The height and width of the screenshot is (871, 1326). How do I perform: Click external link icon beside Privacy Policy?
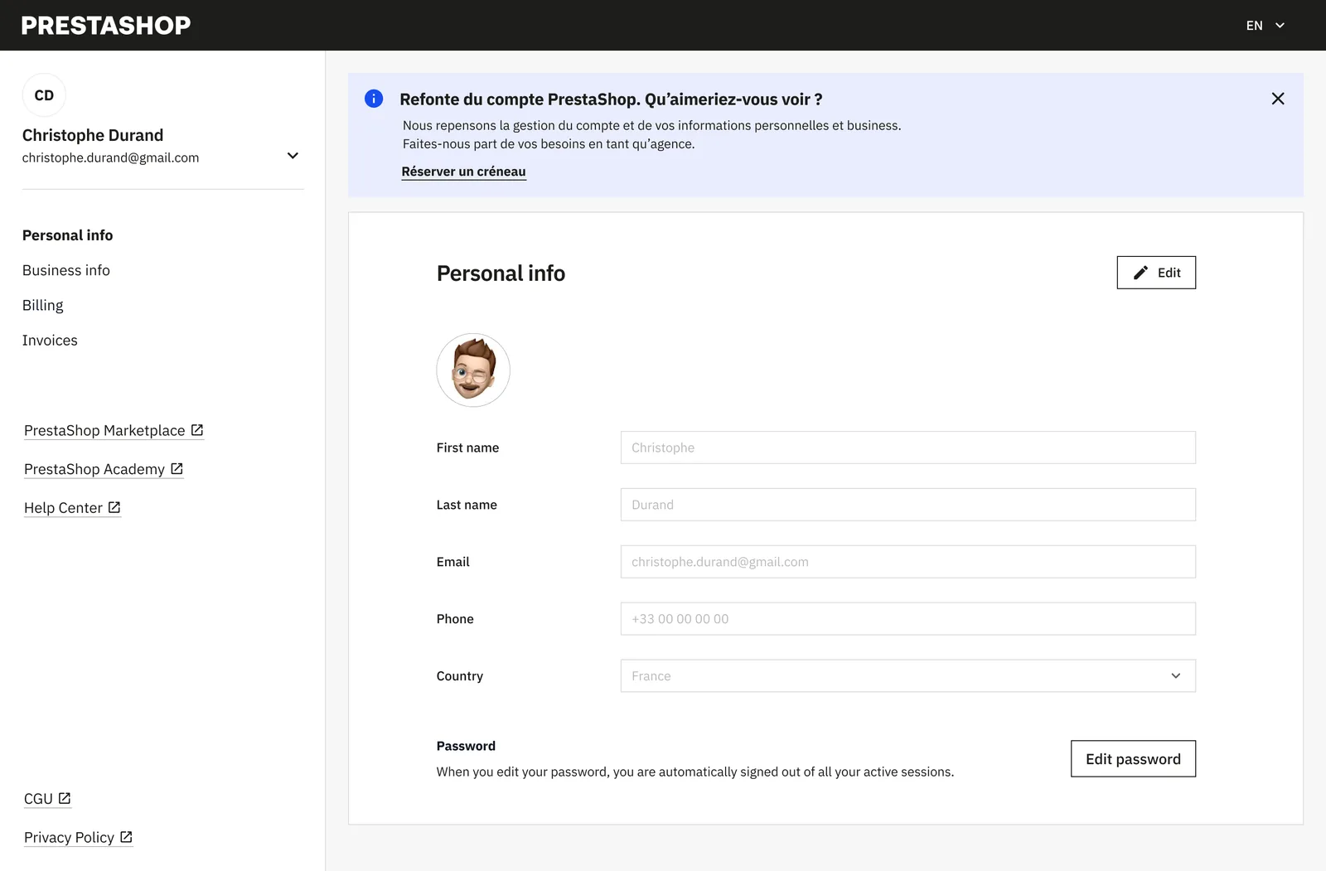[x=126, y=837]
